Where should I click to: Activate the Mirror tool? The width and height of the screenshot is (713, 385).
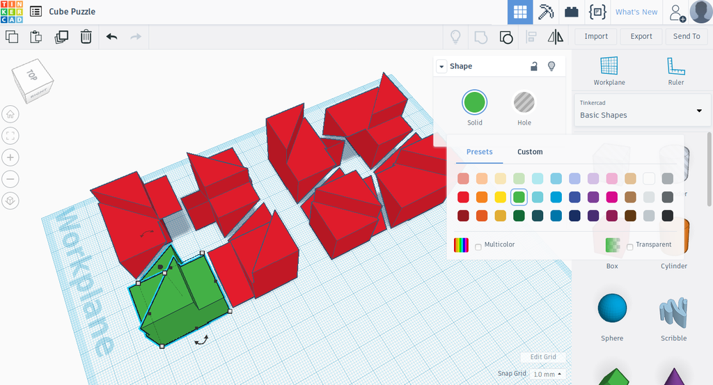click(555, 36)
